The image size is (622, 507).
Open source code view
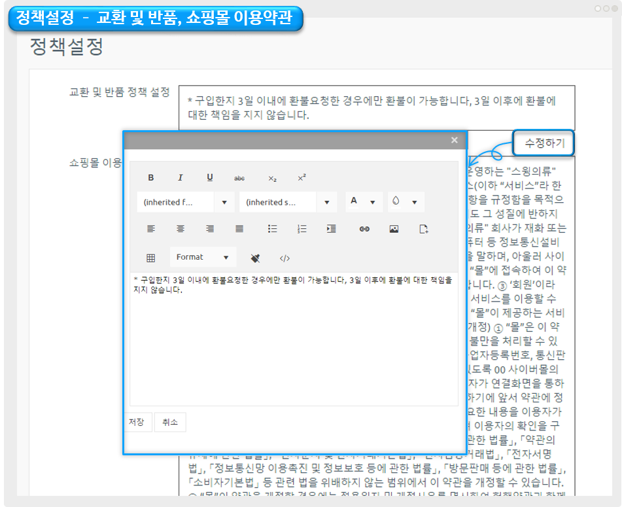click(285, 258)
